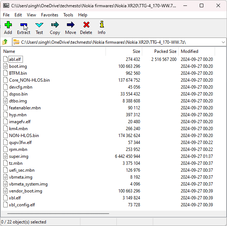Sort by the Packed Size column
Image resolution: width=227 pixels, height=226 pixels.
(x=165, y=51)
